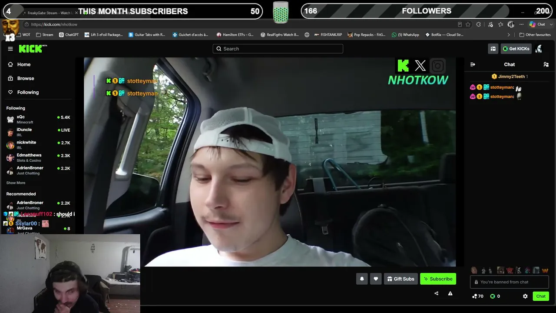556x313 pixels.
Task: Toggle following with the heart button
Action: 376,279
